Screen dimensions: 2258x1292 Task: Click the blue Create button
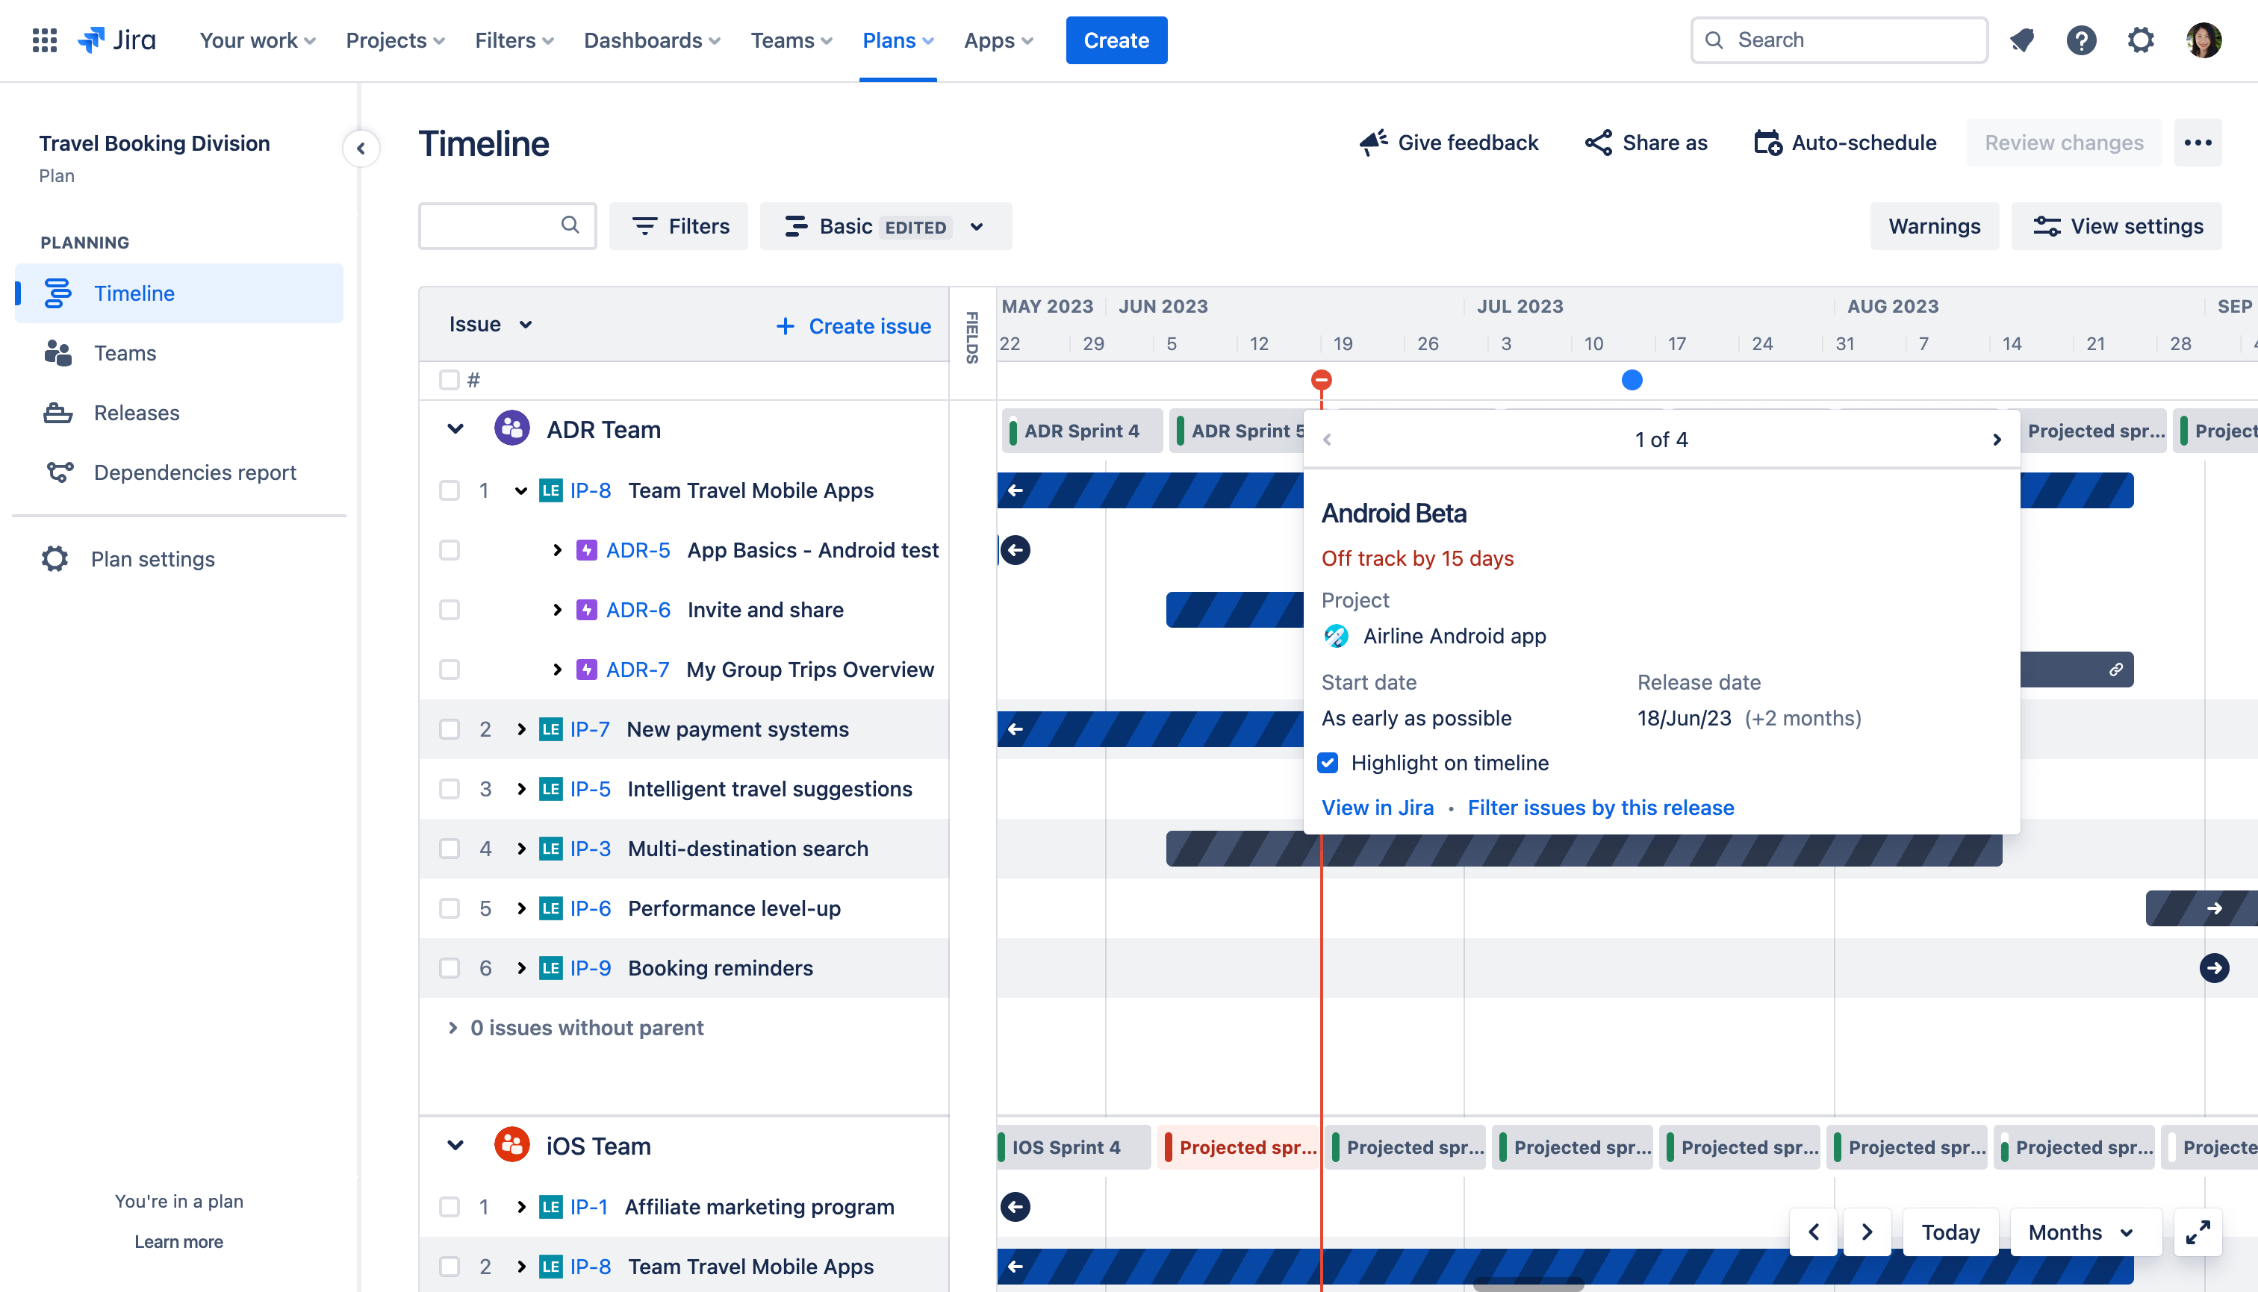(x=1116, y=40)
